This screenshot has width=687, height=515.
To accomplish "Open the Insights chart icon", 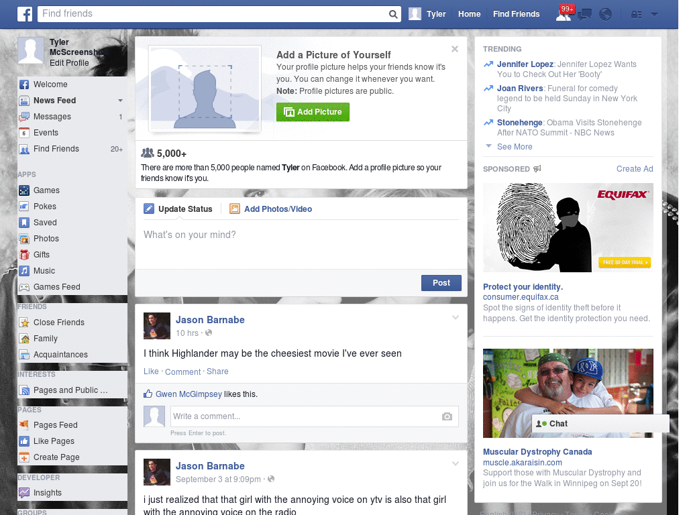I will [x=24, y=493].
